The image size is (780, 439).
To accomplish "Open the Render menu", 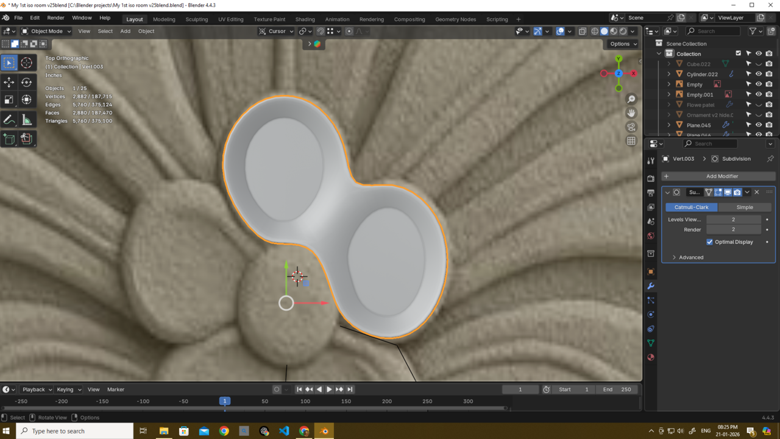I will pyautogui.click(x=55, y=18).
